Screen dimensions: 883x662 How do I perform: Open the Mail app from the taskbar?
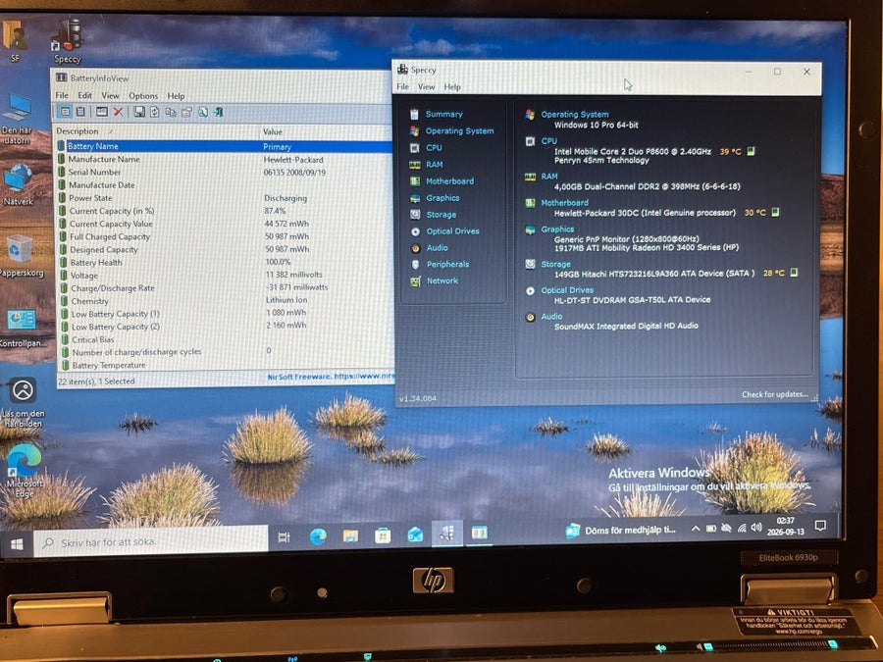415,535
